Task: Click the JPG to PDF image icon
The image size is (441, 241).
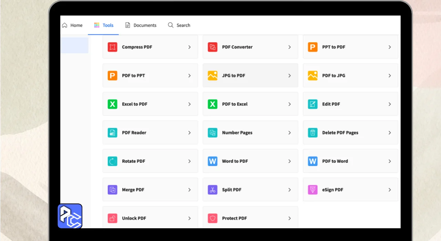Action: [x=213, y=76]
